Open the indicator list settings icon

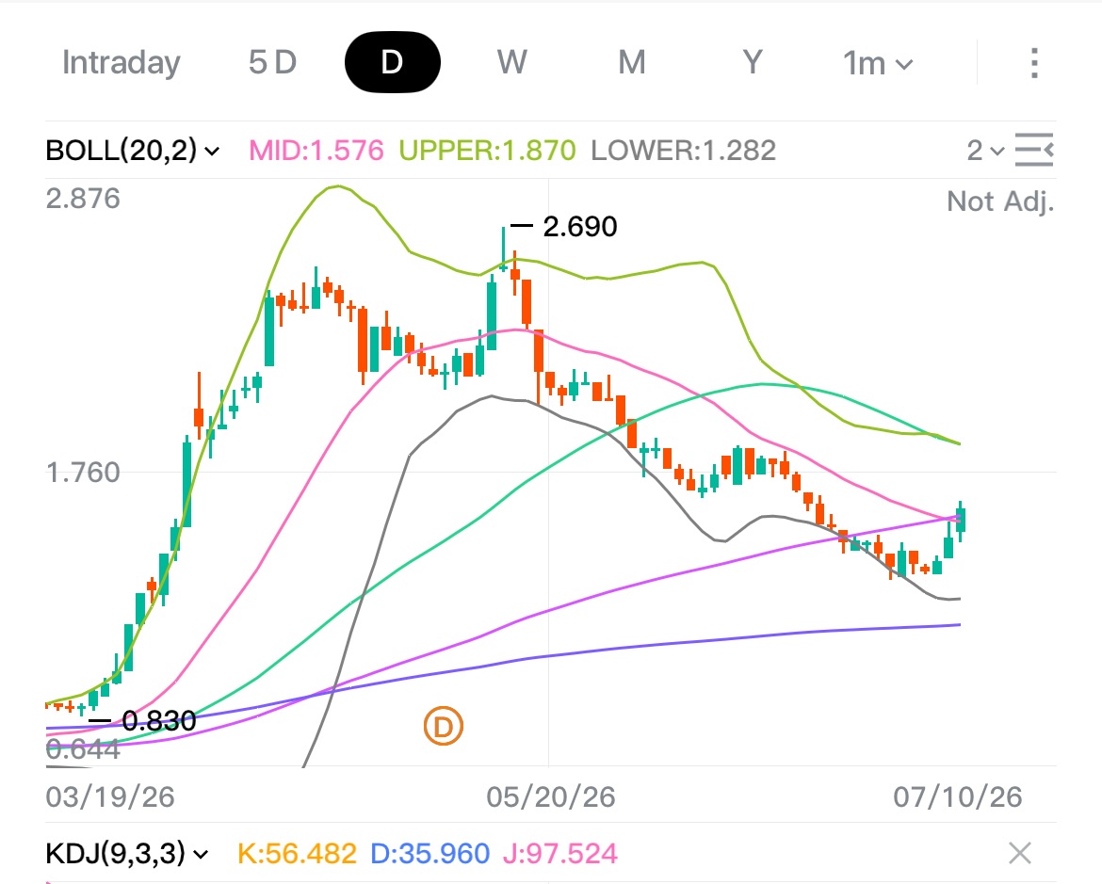(x=1034, y=150)
